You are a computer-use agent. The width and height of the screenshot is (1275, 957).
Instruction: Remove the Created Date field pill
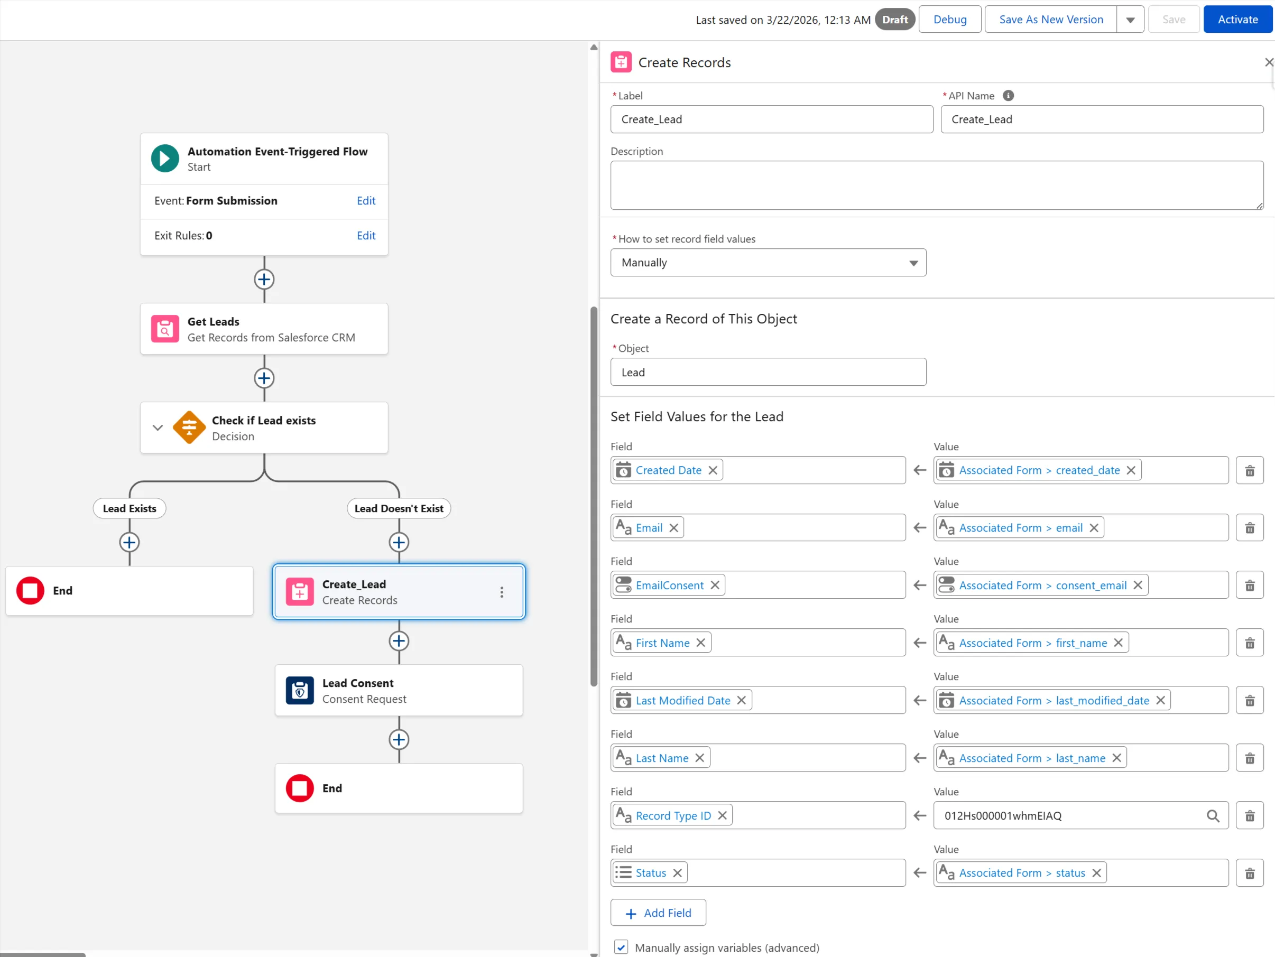713,470
